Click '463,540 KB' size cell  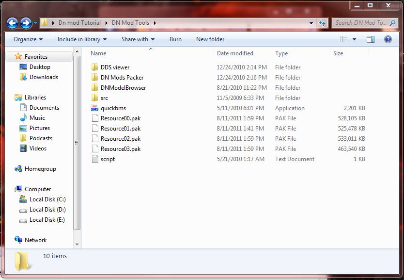click(x=351, y=148)
